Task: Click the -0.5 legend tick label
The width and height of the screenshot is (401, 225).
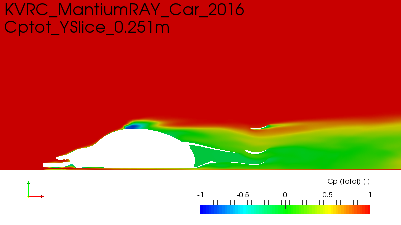Action: click(x=243, y=195)
